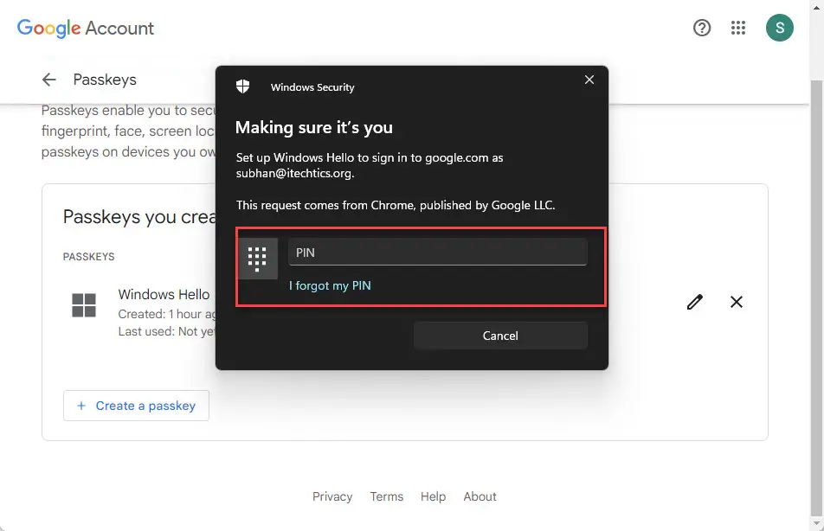824x531 pixels.
Task: Close the Windows Security dialog
Action: pyautogui.click(x=589, y=80)
